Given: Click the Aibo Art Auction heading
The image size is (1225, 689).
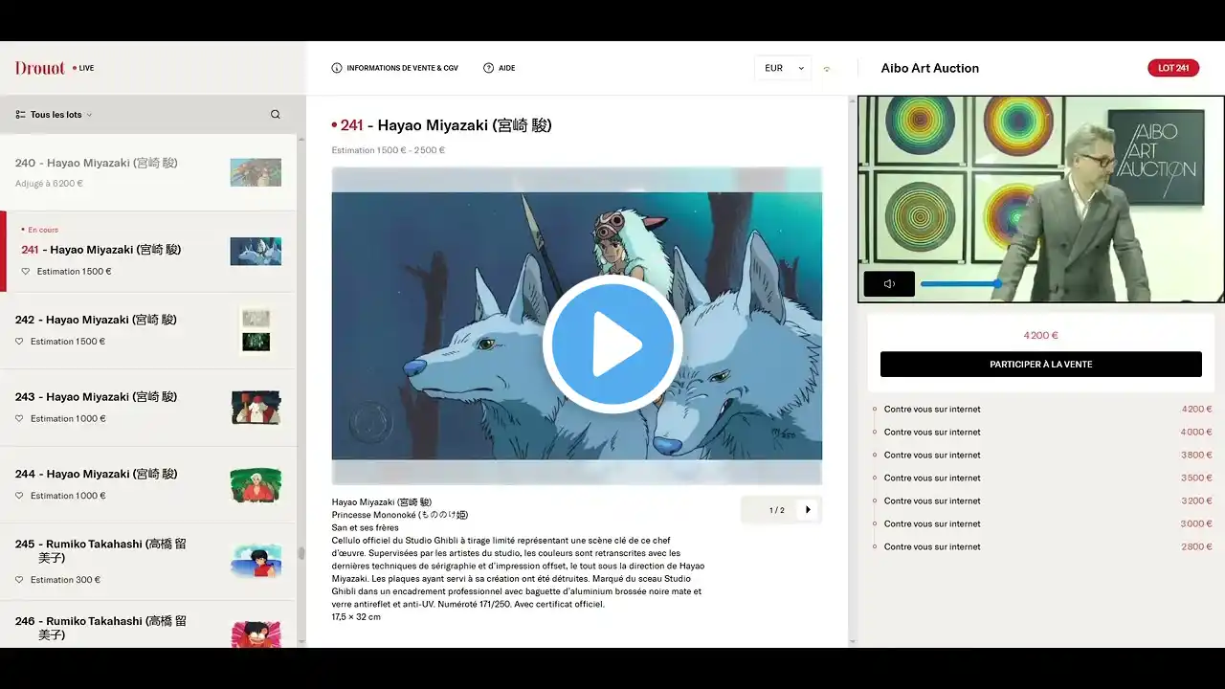Looking at the screenshot, I should [929, 68].
